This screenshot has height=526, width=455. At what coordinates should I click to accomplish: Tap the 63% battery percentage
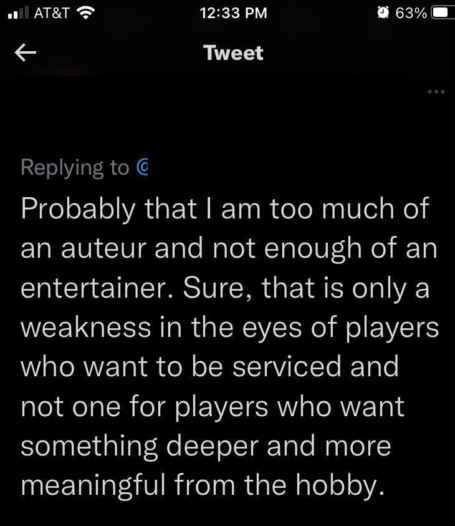pyautogui.click(x=411, y=12)
